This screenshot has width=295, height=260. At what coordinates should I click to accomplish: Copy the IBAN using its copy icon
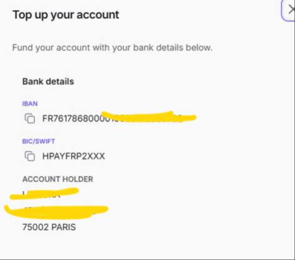point(30,118)
